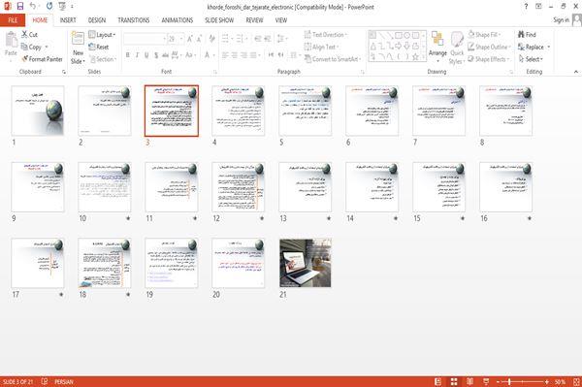Viewport: 582px width, 387px height.
Task: Click the Reset slide button
Action: [x=99, y=47]
